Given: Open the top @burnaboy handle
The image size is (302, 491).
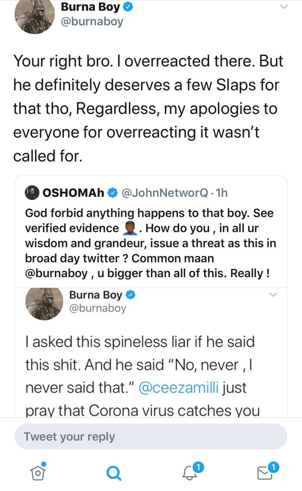Looking at the screenshot, I should click(92, 21).
